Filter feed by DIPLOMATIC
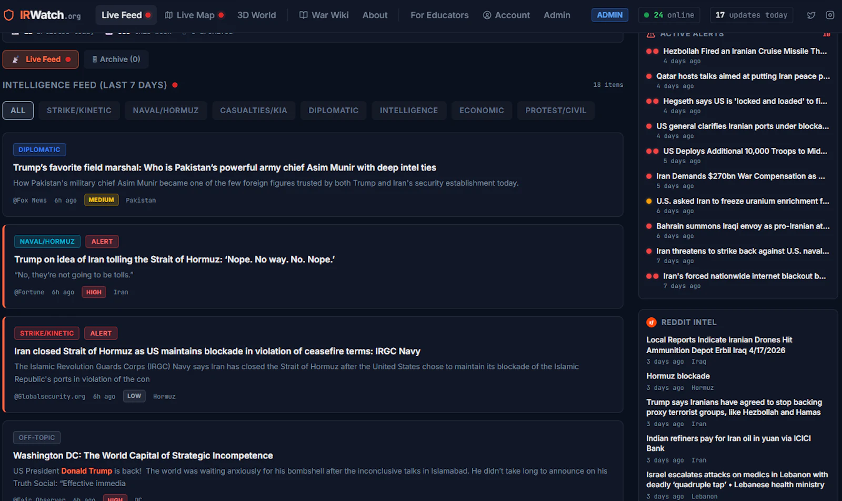This screenshot has width=842, height=501. coord(334,111)
